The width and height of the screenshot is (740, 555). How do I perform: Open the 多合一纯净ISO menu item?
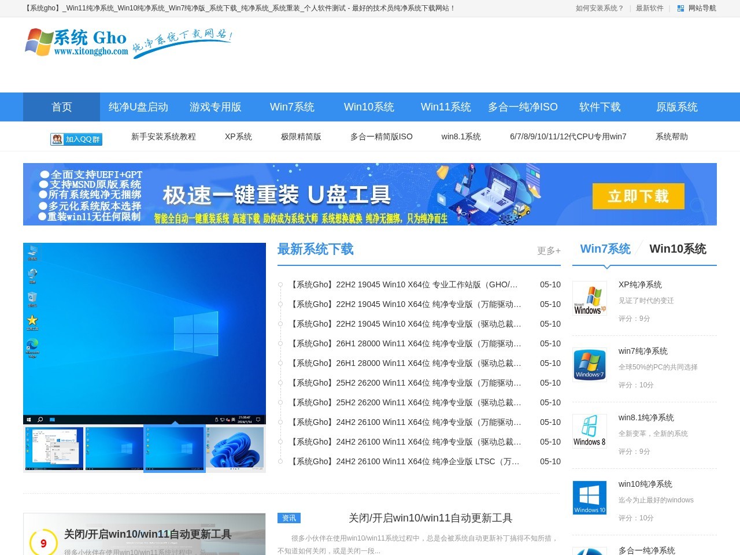[x=523, y=107]
